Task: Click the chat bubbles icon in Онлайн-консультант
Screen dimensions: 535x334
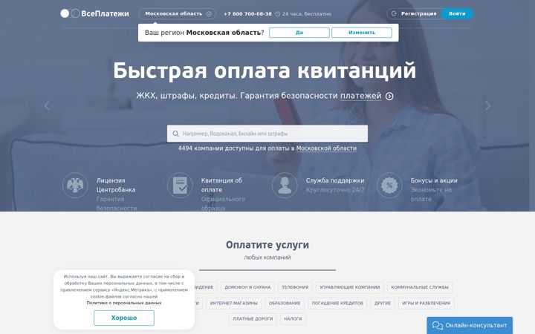Action: (438, 326)
